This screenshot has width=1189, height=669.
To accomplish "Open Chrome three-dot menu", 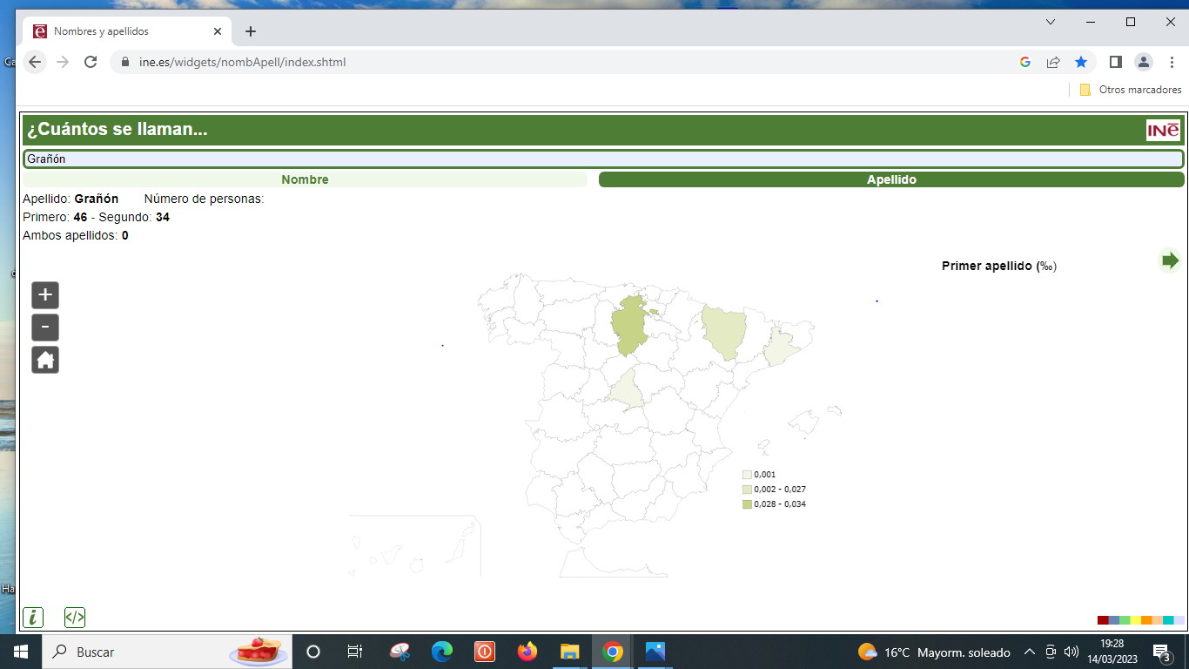I will (1172, 62).
